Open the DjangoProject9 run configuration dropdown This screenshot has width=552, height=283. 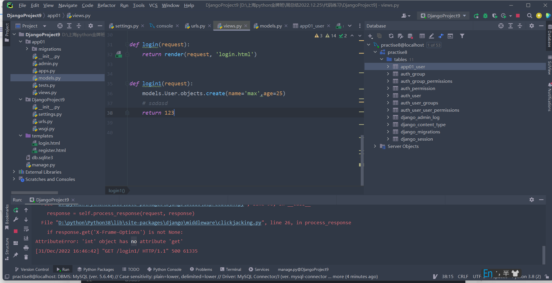pos(443,16)
